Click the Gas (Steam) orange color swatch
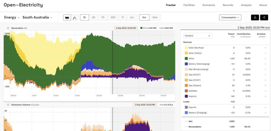Image resolution: width=271 pixels, height=131 pixels. (x=186, y=85)
